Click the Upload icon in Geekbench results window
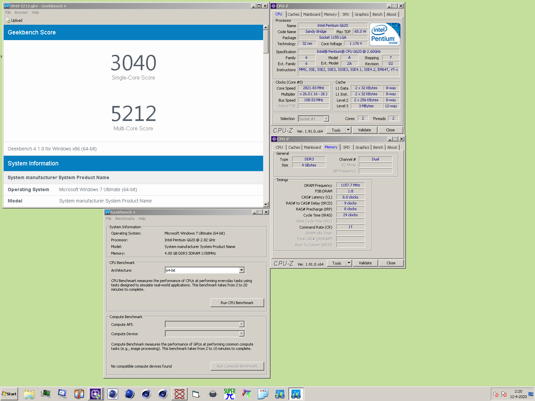 coord(8,20)
